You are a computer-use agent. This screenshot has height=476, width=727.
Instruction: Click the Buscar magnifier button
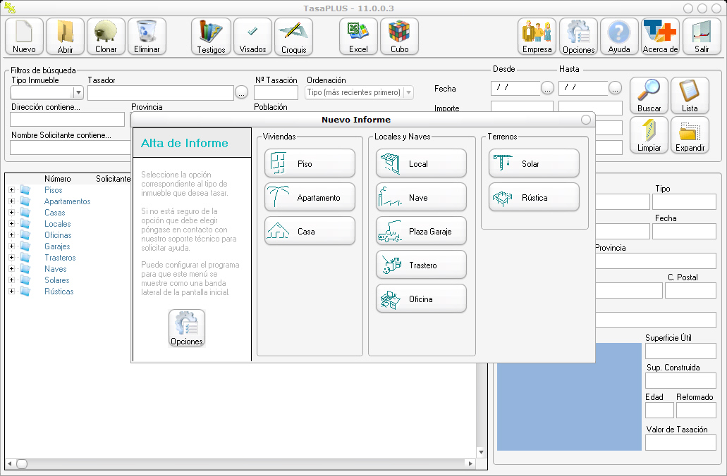[649, 96]
